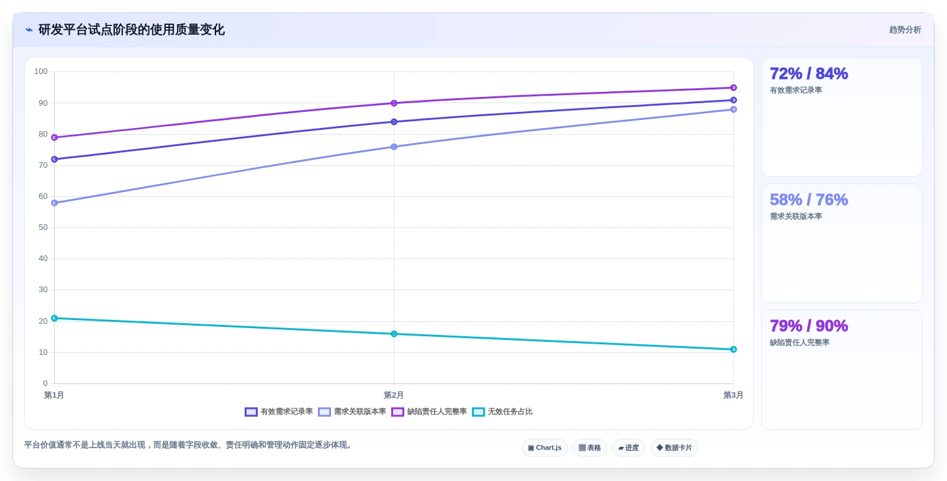Click the lightning icon beside the title
The image size is (947, 481).
tap(29, 30)
